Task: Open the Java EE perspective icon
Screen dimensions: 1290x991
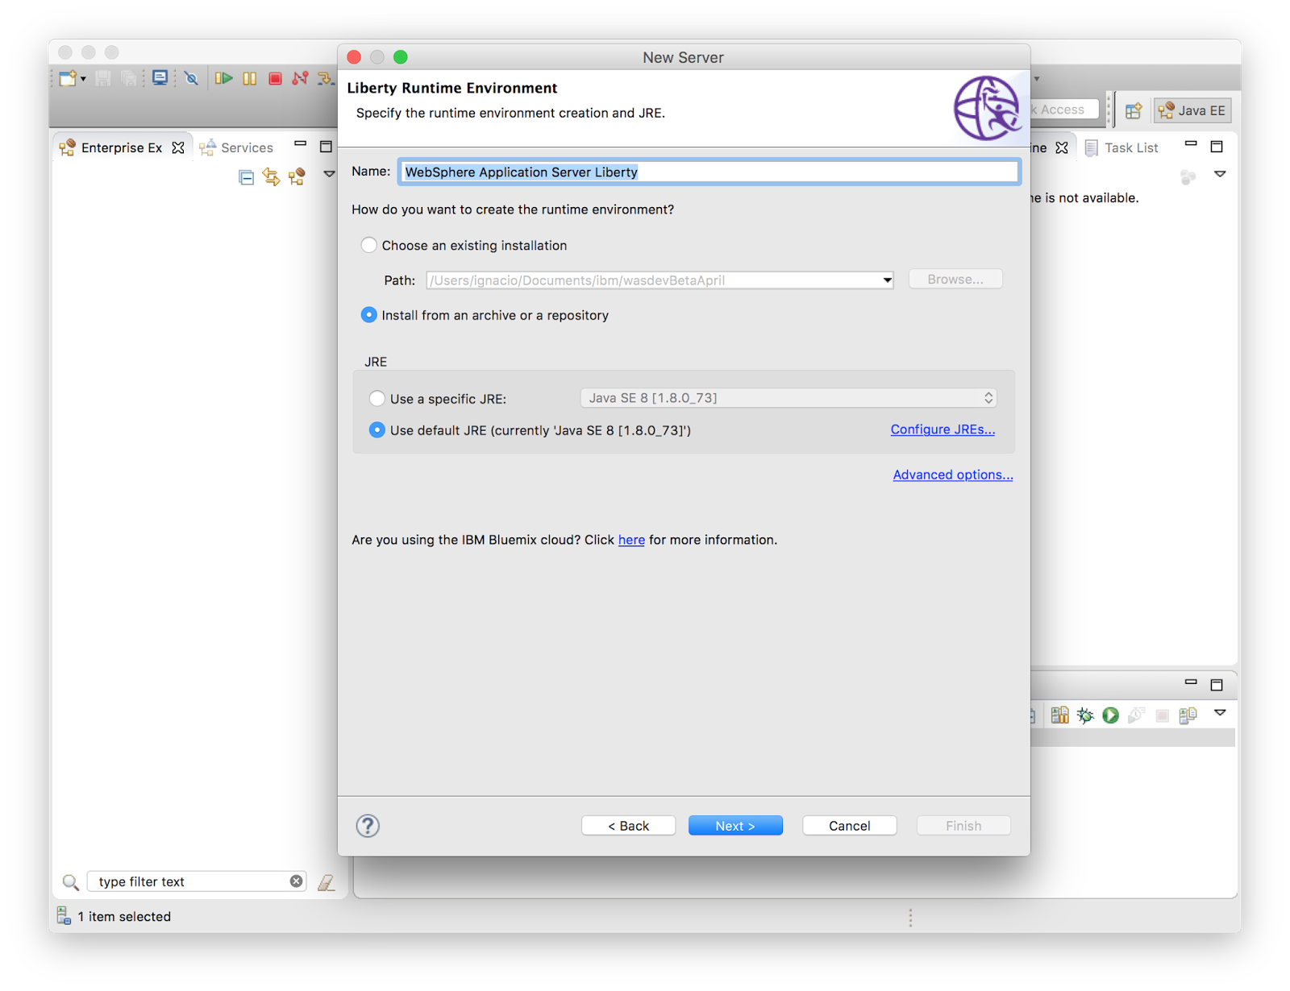Action: 1192,110
